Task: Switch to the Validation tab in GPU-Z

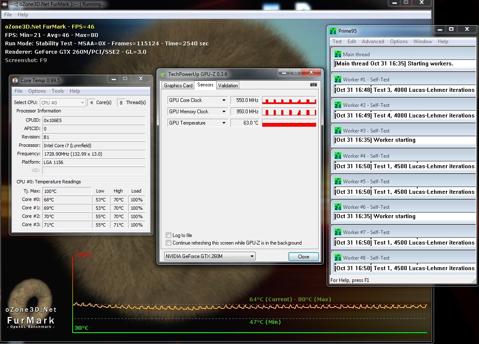Action: [x=228, y=86]
